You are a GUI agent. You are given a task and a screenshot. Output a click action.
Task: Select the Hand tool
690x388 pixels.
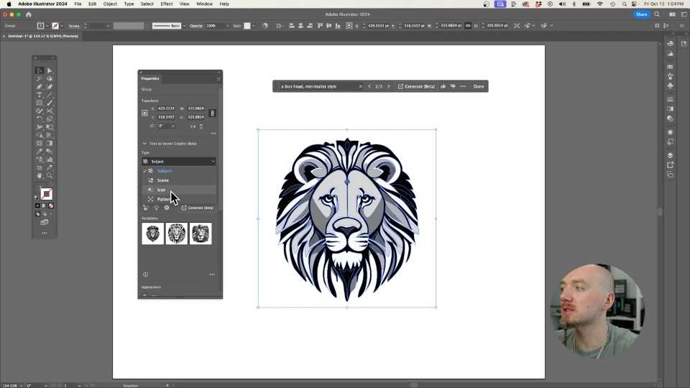(39, 175)
